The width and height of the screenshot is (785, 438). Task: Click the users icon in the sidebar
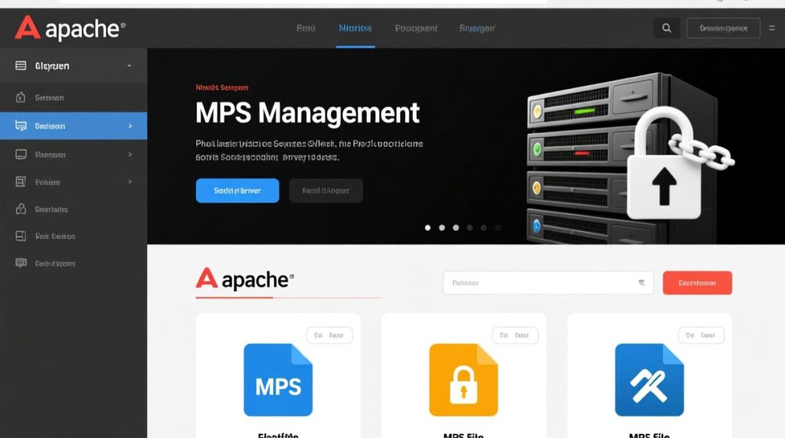[20, 209]
